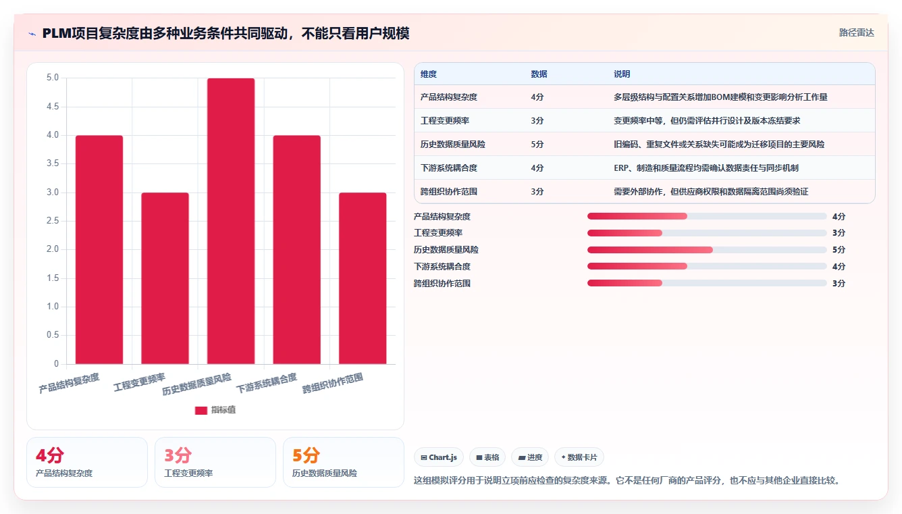The image size is (902, 514).
Task: Click the 历史数据质量风险 x-axis label
Action: click(x=196, y=384)
